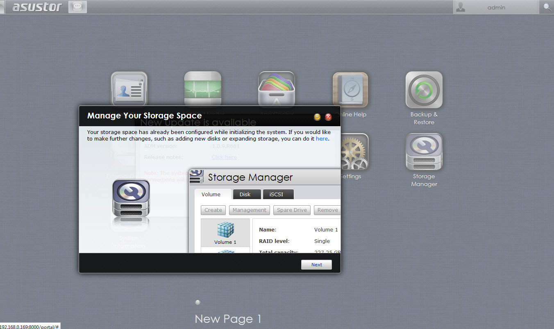Open the App Central desktop icon
This screenshot has width=554, height=329.
pos(276,89)
